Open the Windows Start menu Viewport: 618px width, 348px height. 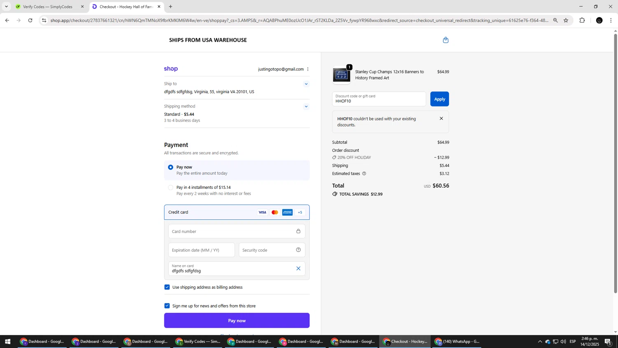coord(7,341)
